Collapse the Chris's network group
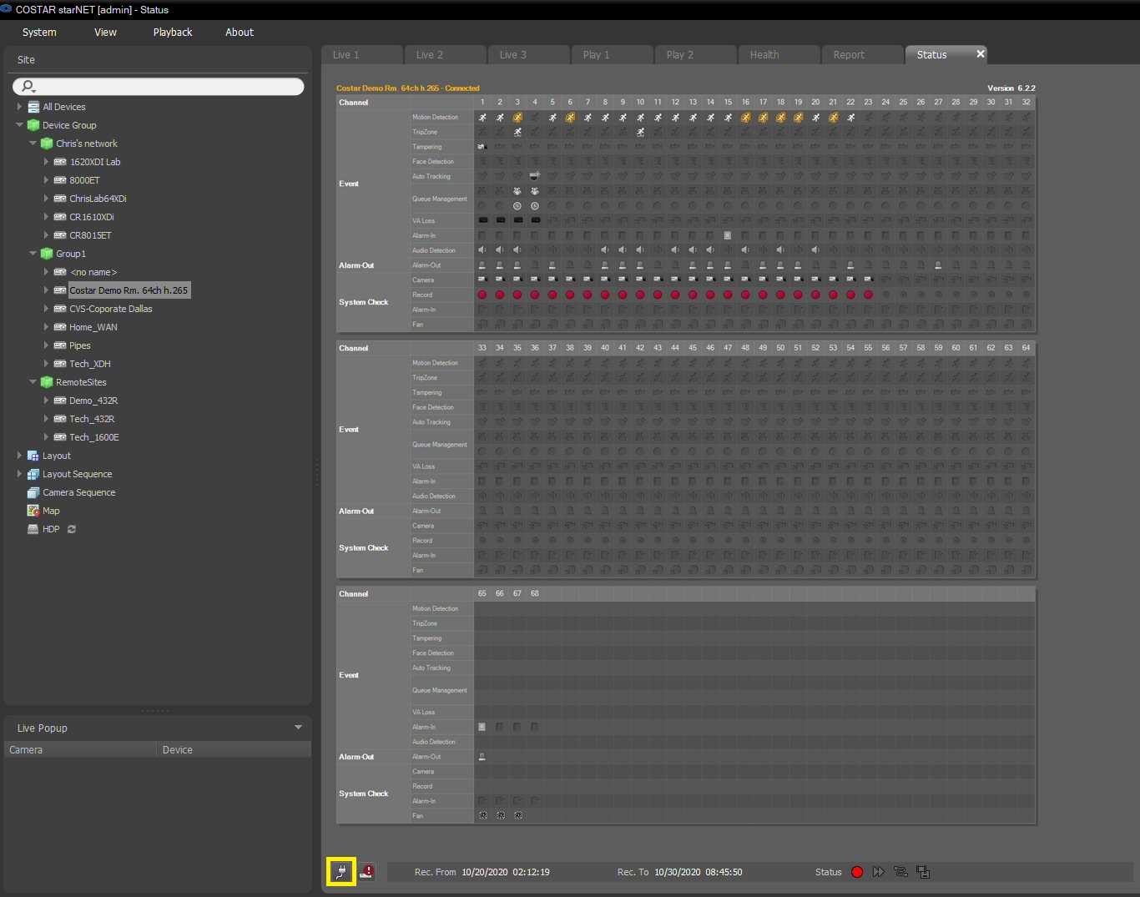 pos(33,144)
